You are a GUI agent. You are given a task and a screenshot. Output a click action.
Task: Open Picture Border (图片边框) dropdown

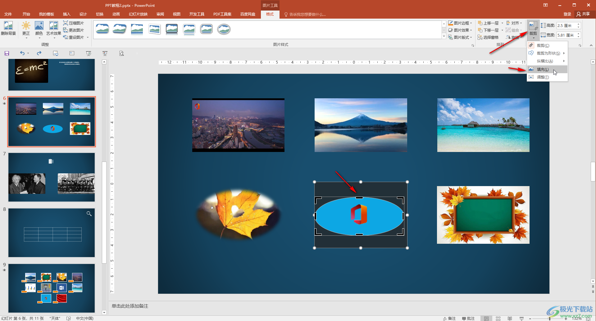pos(460,23)
